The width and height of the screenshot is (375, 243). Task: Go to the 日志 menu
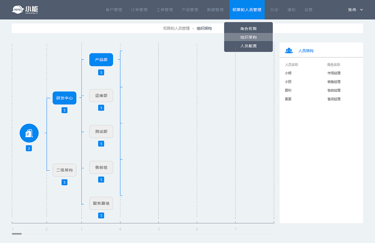pos(275,10)
